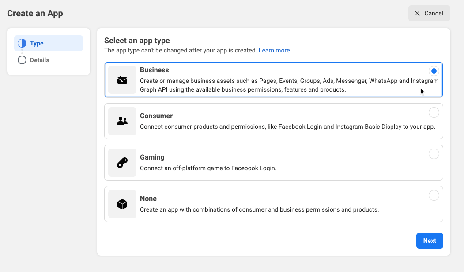Open the Type step in sidebar
Viewport: 464px width, 272px height.
point(49,43)
